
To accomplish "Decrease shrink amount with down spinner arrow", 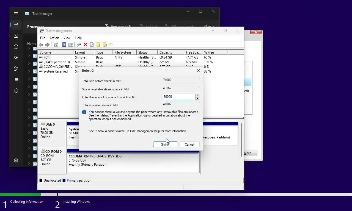I will (197, 98).
